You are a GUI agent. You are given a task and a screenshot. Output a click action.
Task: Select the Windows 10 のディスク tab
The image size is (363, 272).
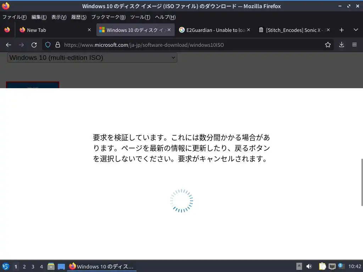coord(135,30)
